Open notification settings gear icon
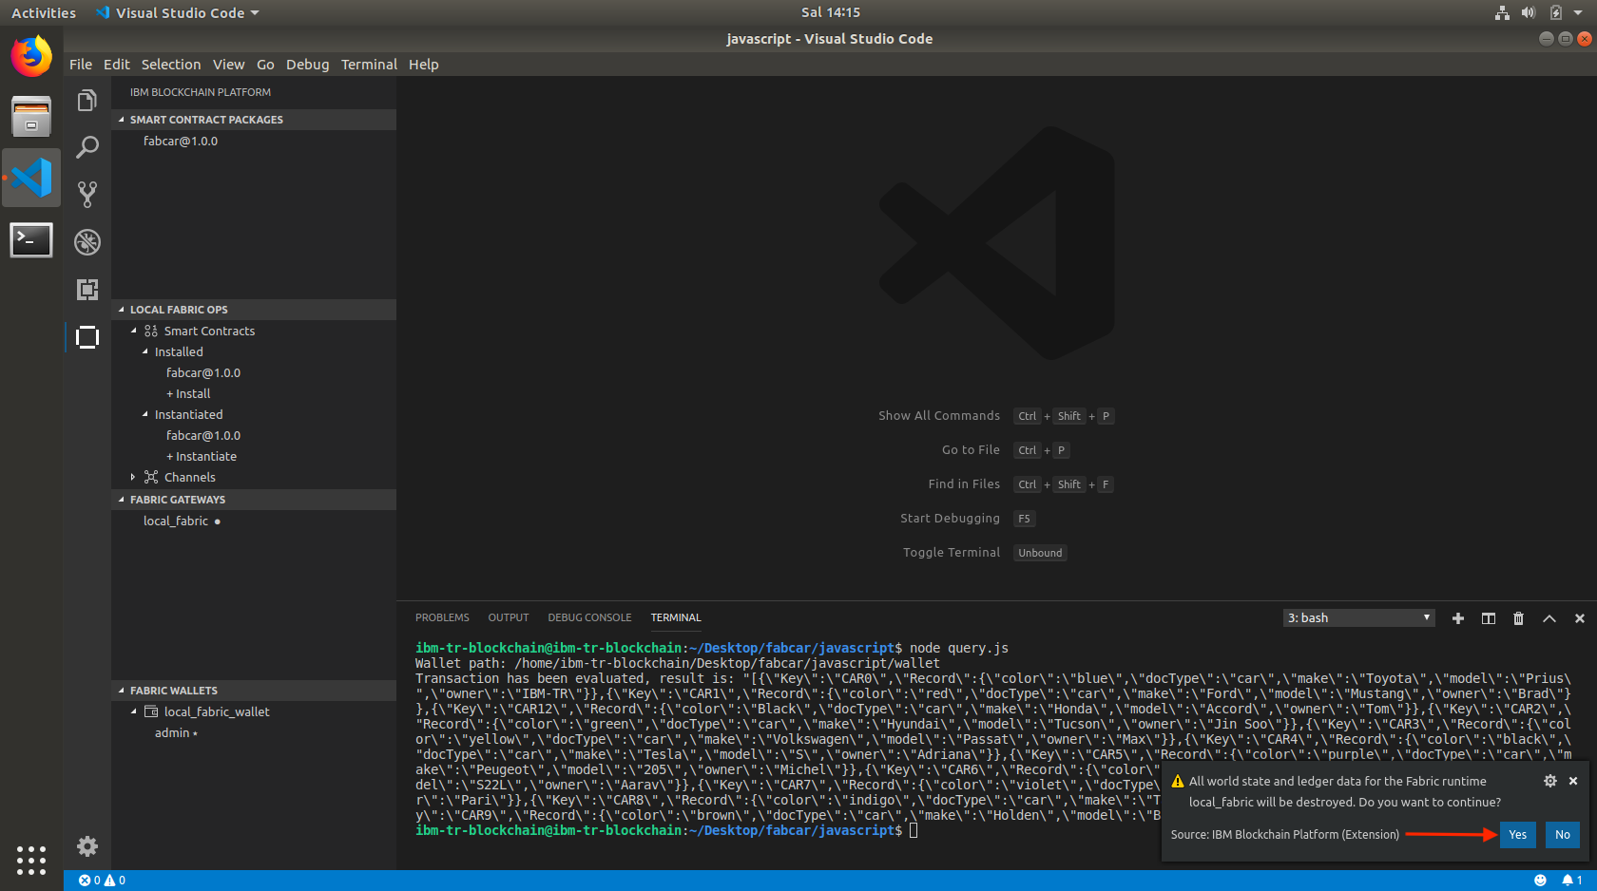 (1549, 781)
